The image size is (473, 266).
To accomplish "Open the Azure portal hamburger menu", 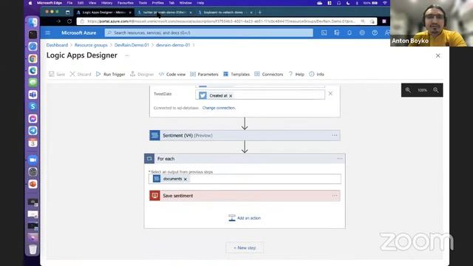I will (48, 33).
